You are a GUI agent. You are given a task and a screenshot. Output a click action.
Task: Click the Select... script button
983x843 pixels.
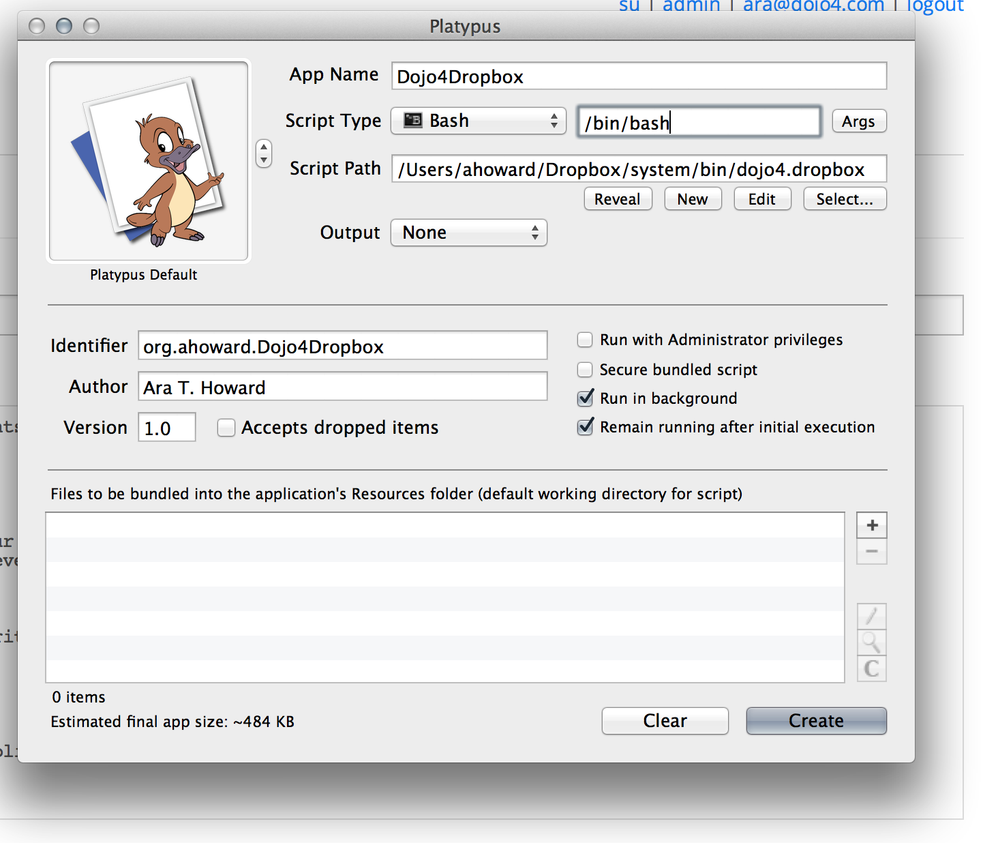pos(845,199)
